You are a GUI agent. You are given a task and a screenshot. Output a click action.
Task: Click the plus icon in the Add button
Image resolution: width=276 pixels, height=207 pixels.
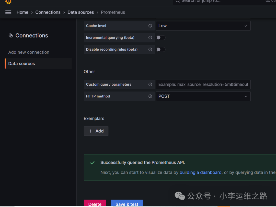[91, 131]
